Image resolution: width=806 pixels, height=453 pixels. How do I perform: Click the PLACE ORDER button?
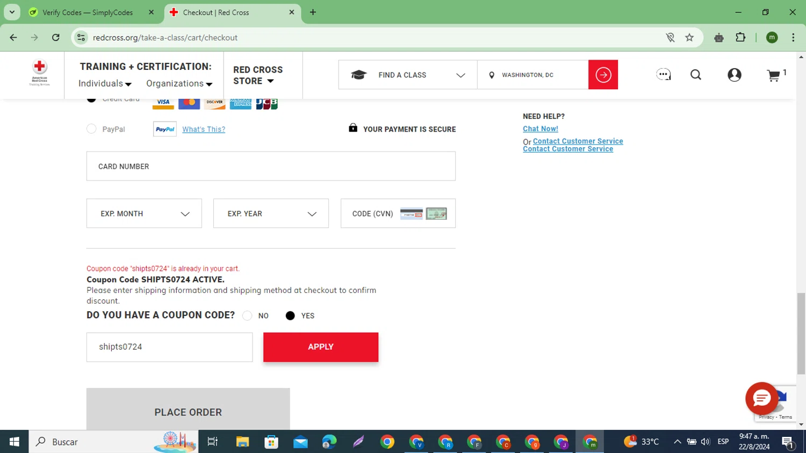[188, 409]
